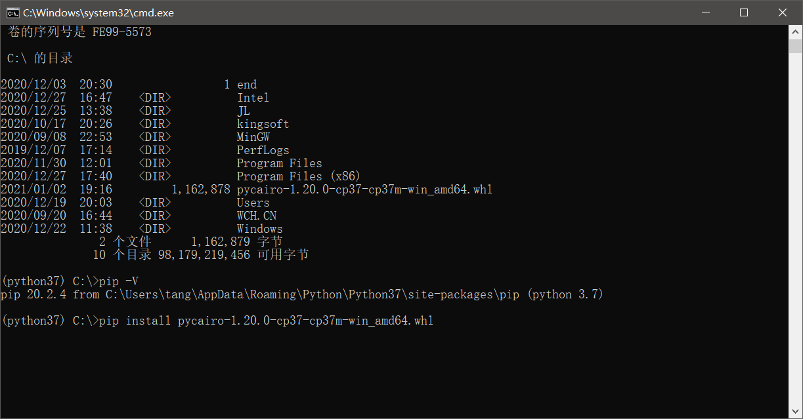Click the PerfLogs directory entry
The width and height of the screenshot is (803, 419).
pyautogui.click(x=263, y=150)
